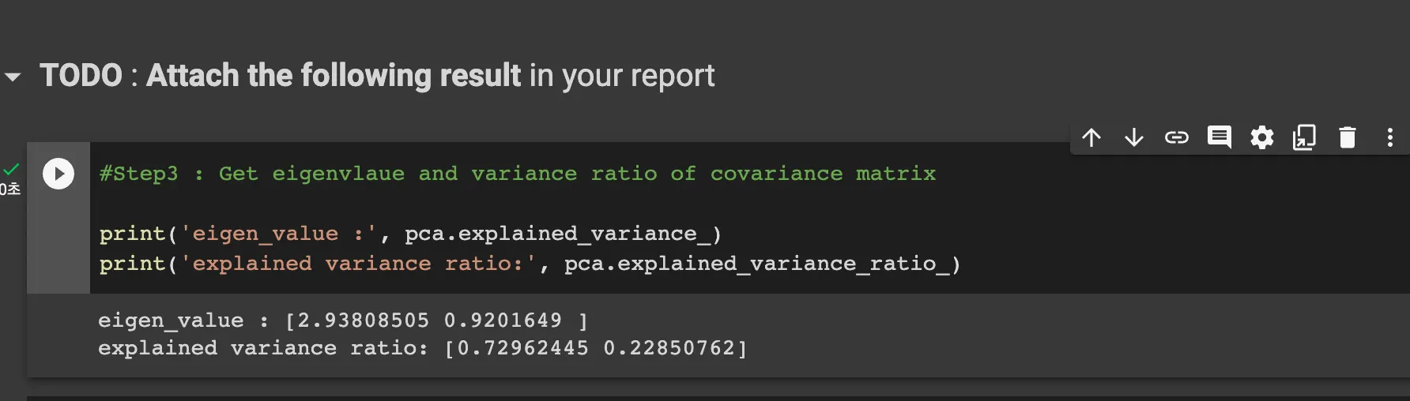Screen dimensions: 1410x401
Task: Mirror cell in tab icon
Action: click(x=1305, y=138)
